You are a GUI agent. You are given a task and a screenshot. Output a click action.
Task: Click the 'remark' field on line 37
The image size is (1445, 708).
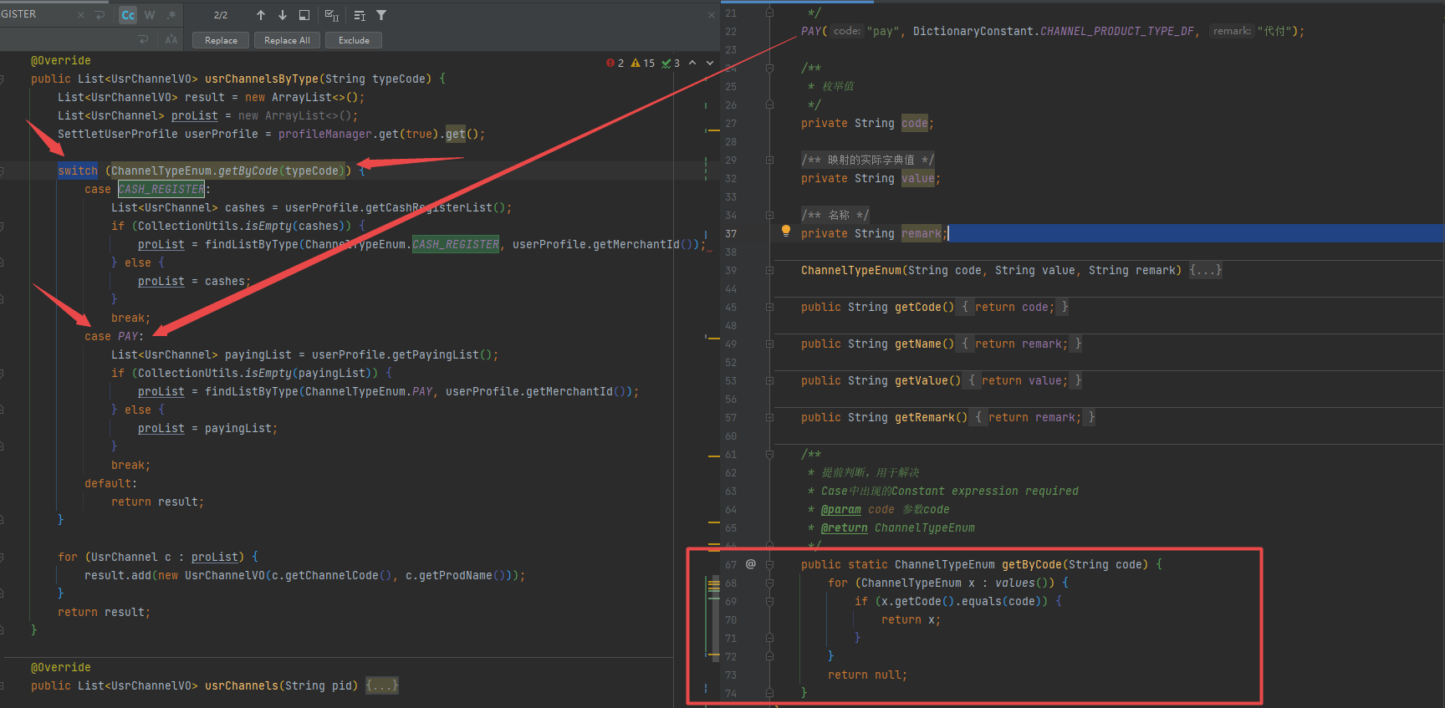tap(922, 233)
